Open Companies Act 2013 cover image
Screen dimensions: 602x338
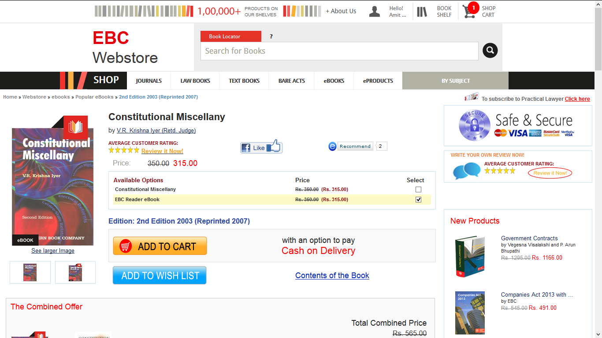[x=470, y=312]
